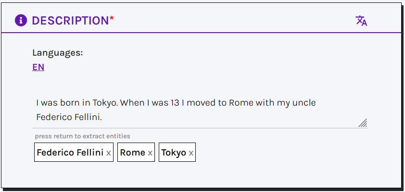405x192 pixels.
Task: Delete the Rome entity tag
Action: pyautogui.click(x=150, y=153)
